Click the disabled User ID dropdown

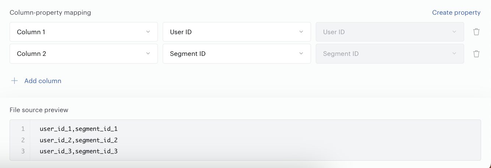coord(390,32)
